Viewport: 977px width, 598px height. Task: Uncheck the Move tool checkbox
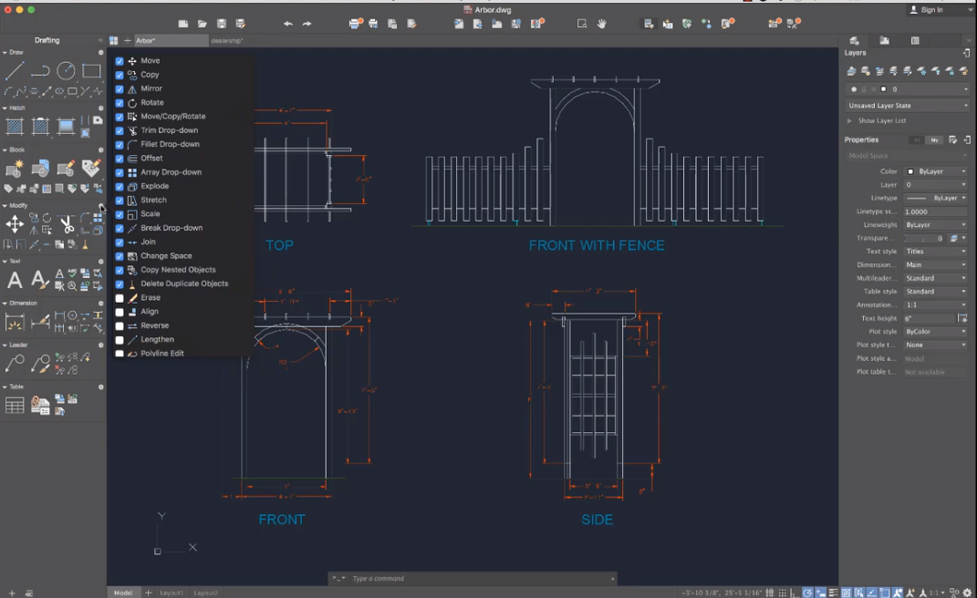[120, 61]
